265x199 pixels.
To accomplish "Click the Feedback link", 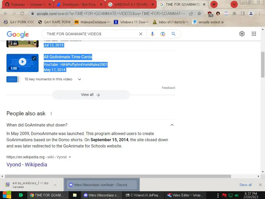I will tap(168, 88).
